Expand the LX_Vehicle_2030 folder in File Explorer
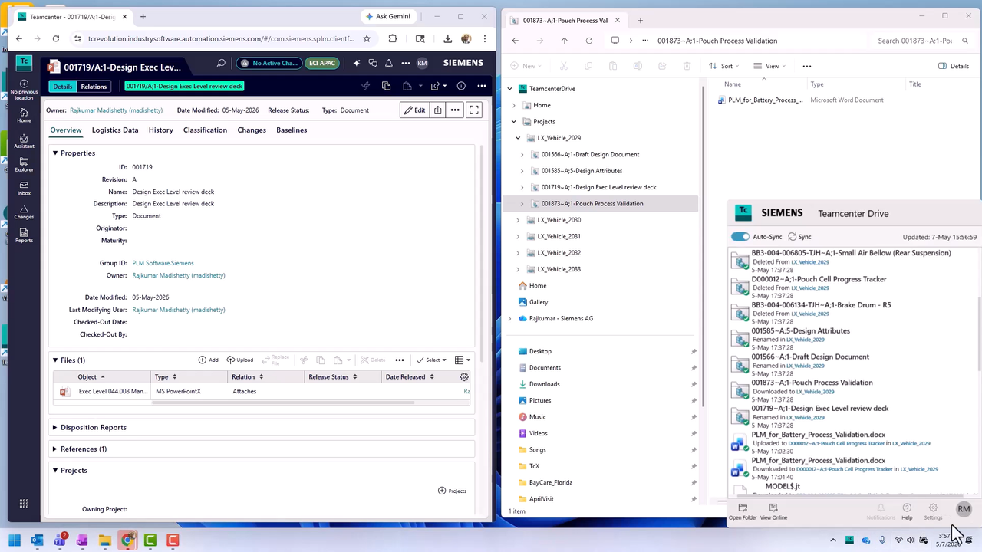This screenshot has width=982, height=552. (x=518, y=220)
